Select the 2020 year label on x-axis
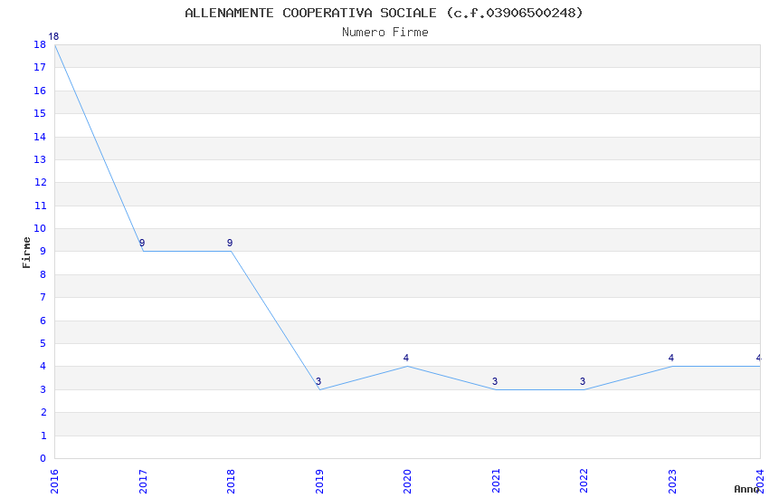 coord(407,481)
